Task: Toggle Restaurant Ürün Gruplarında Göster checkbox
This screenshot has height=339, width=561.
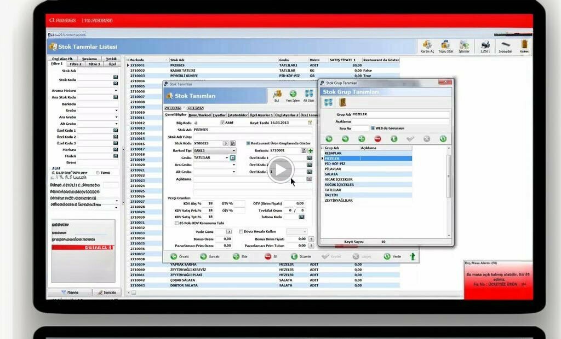Action: [248, 143]
